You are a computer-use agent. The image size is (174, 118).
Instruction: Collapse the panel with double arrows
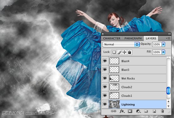click(169, 34)
